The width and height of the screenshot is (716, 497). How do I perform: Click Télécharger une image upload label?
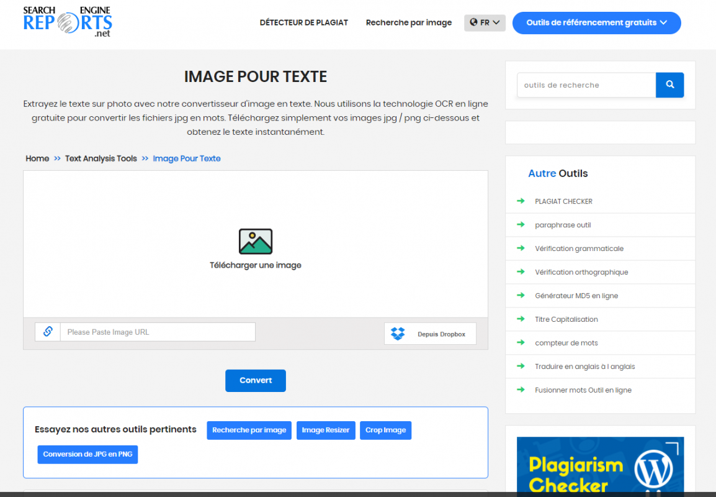click(x=255, y=265)
